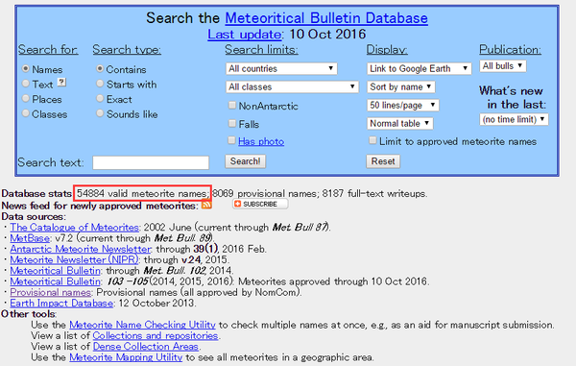Select the Names radio button
Screen dimensions: 576x366
(x=25, y=69)
